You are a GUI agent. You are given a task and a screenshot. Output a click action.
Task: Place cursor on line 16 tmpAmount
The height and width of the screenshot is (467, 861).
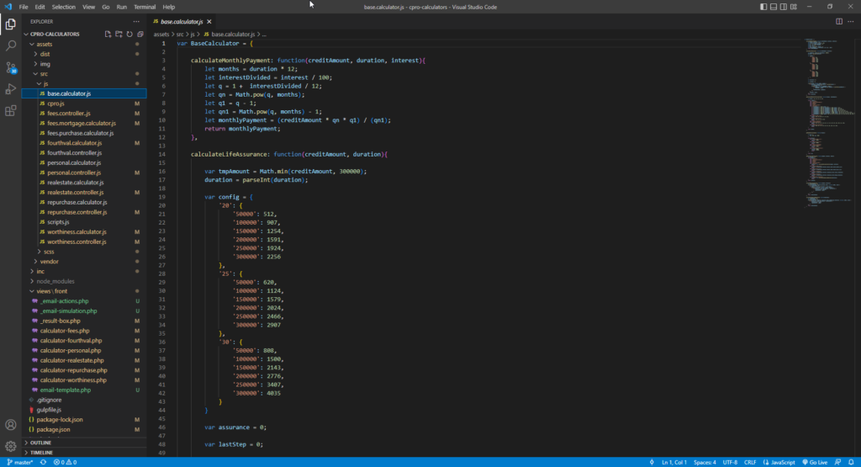pos(232,172)
